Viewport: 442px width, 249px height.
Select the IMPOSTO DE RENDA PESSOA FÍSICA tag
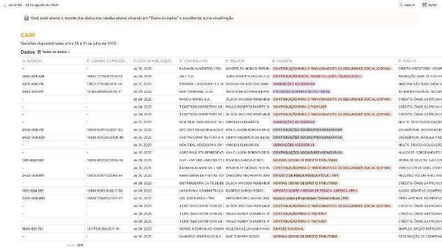(306, 176)
